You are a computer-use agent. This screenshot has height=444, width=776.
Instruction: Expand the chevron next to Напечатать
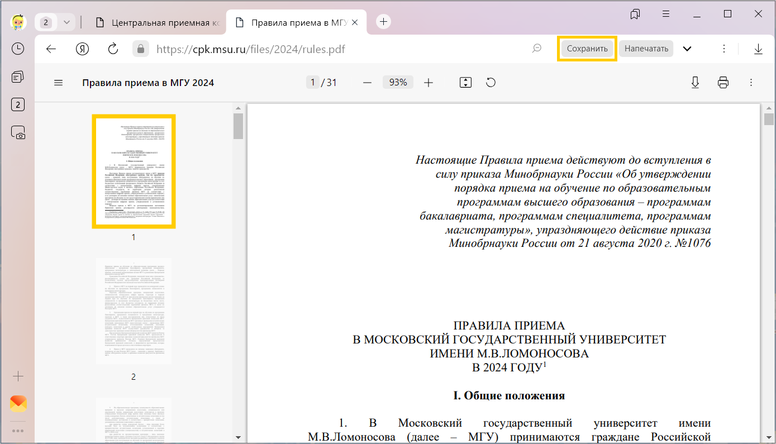point(687,49)
